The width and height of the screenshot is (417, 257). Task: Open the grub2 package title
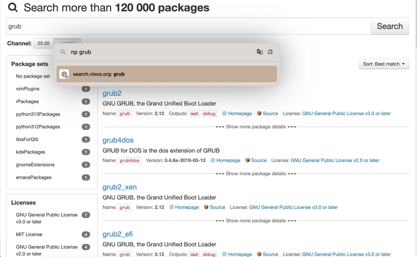pos(112,93)
